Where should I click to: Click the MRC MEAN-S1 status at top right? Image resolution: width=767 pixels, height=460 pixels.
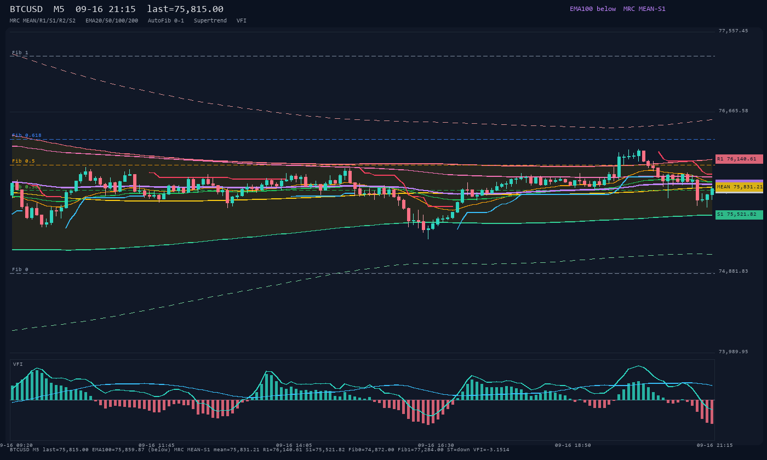[644, 9]
